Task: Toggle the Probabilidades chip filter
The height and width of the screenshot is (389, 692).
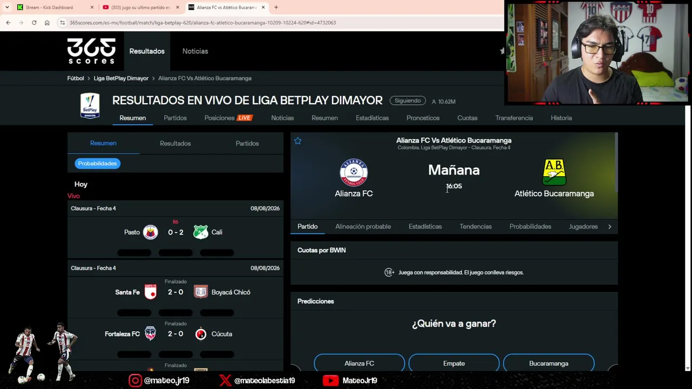Action: [x=97, y=163]
